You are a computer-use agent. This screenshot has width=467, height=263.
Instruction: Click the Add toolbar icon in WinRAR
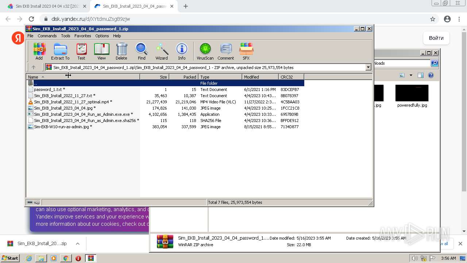point(39,51)
